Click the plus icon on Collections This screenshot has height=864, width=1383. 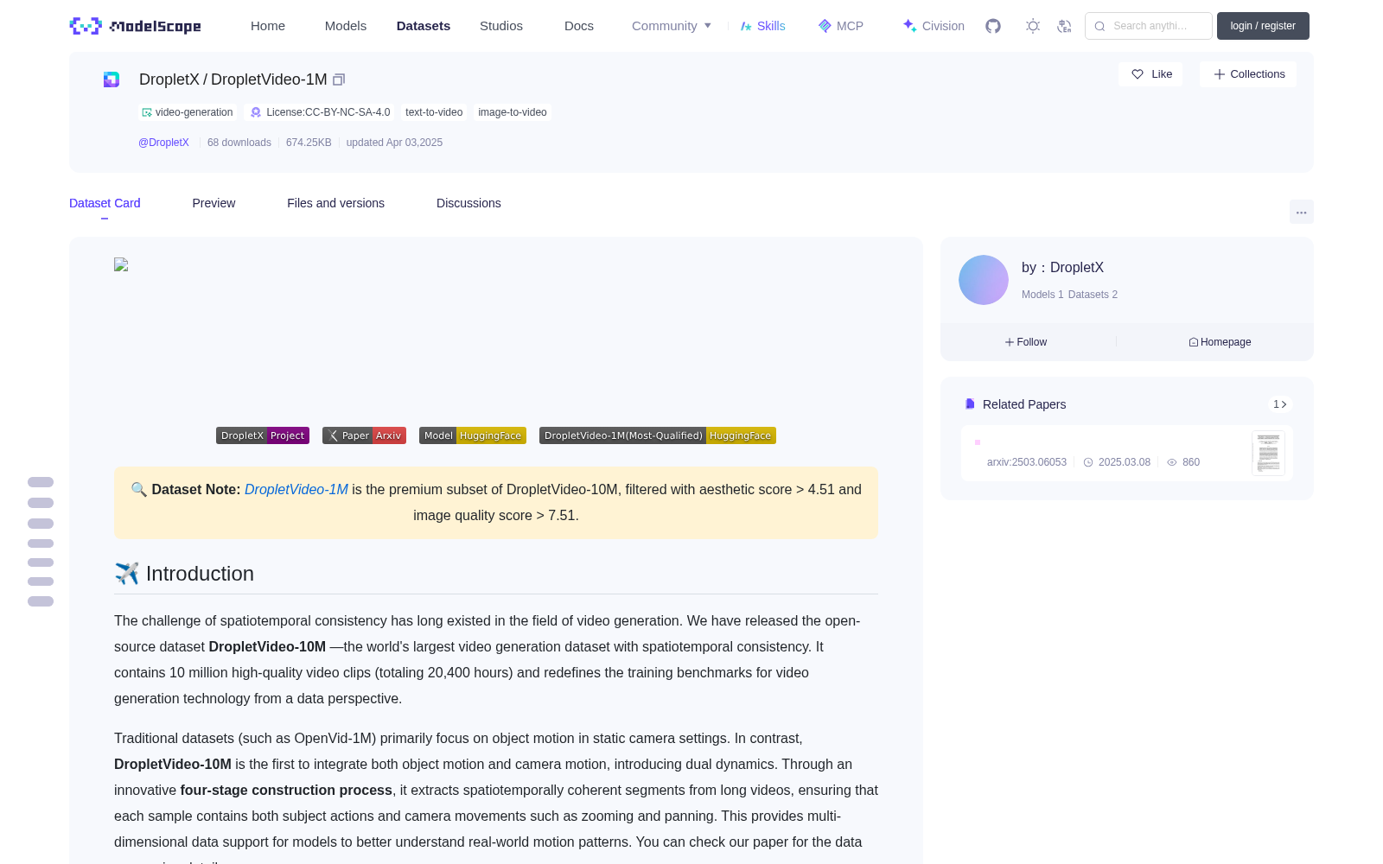(1220, 74)
